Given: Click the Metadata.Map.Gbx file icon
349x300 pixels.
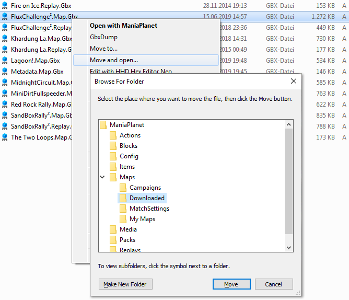Looking at the screenshot, I should (x=5, y=71).
